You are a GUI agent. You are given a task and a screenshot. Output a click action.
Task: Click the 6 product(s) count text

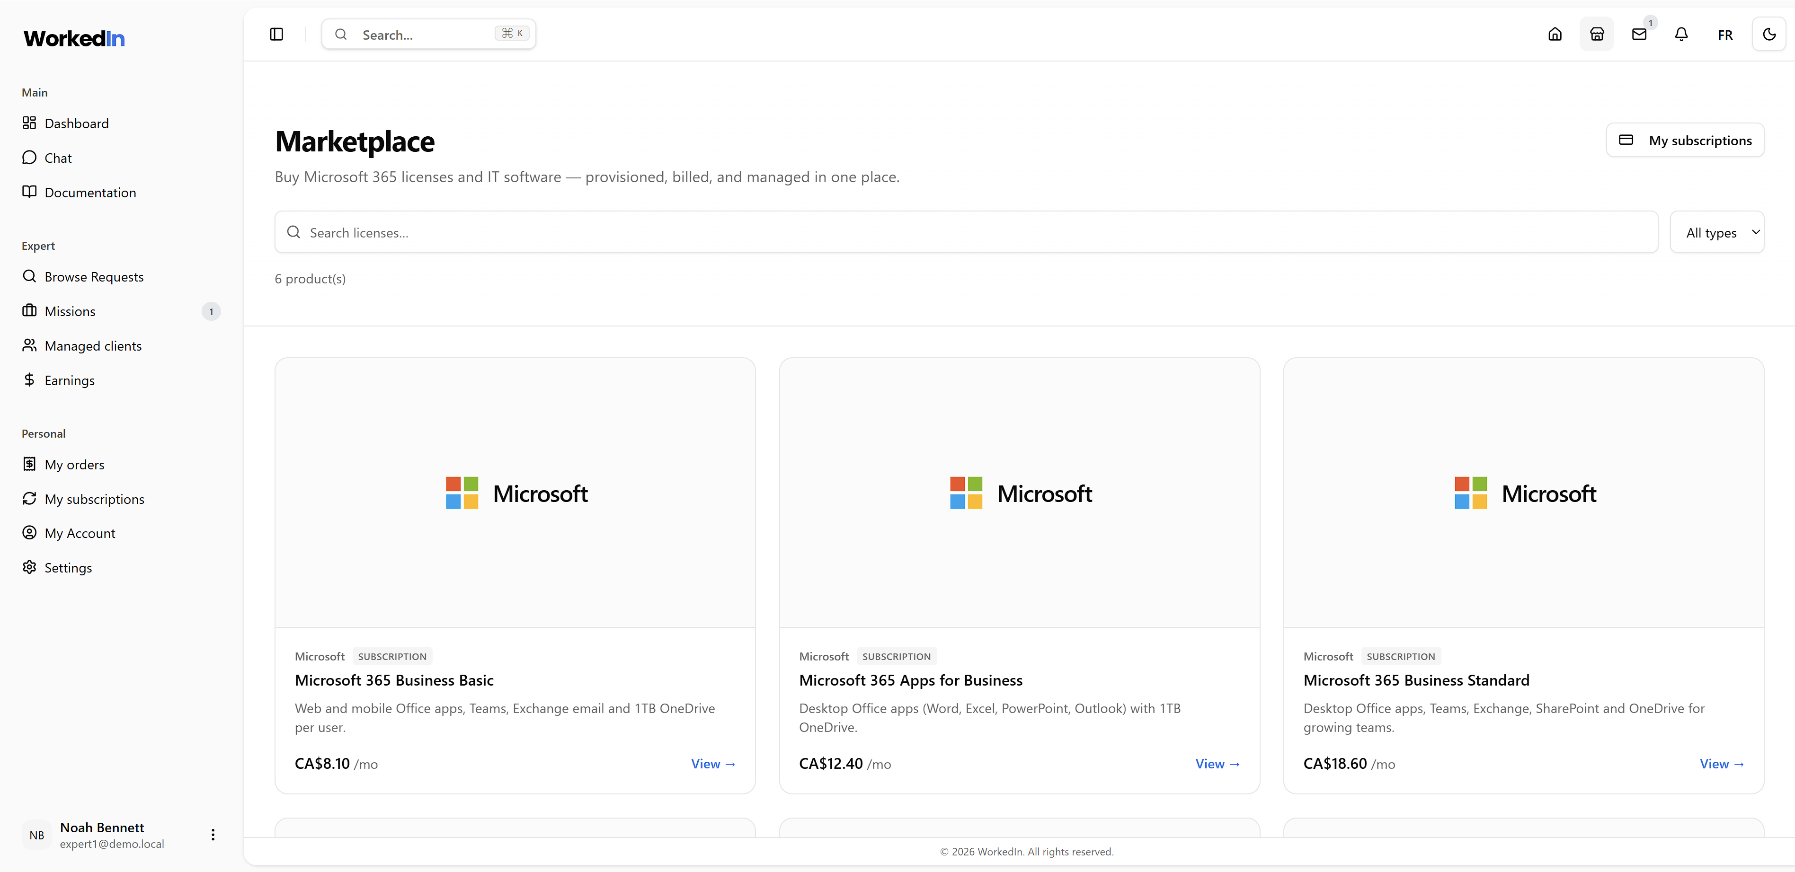310,279
